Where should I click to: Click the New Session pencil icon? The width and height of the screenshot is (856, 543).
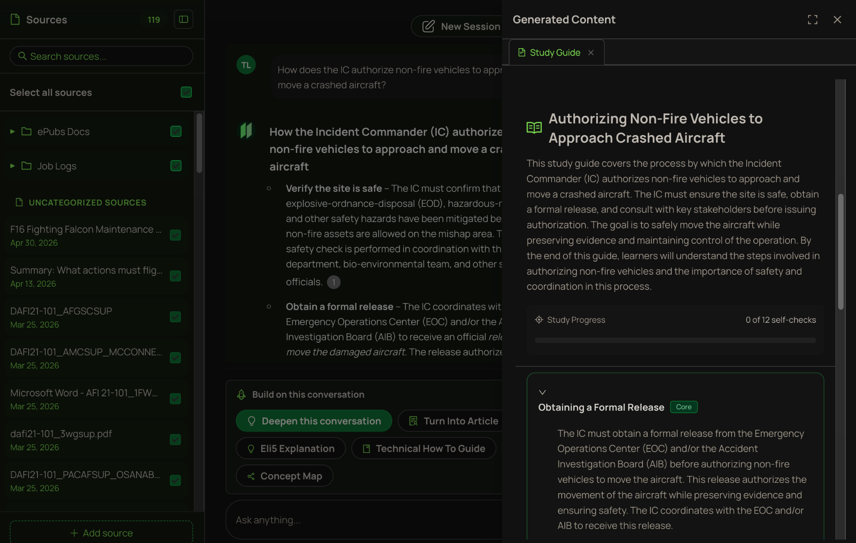tap(428, 26)
